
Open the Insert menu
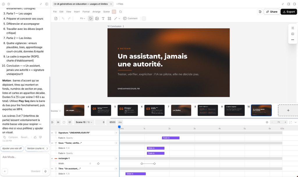click(77, 12)
